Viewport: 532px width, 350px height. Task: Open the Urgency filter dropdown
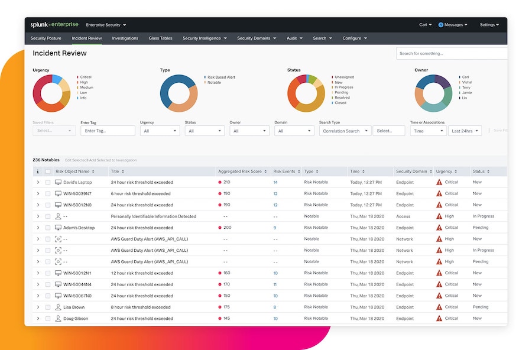[160, 131]
